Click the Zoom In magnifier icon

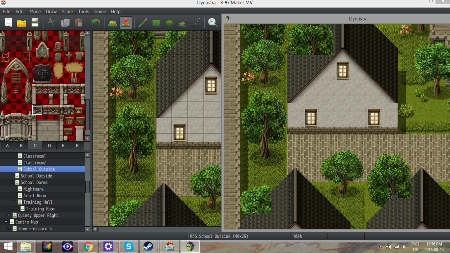[213, 23]
